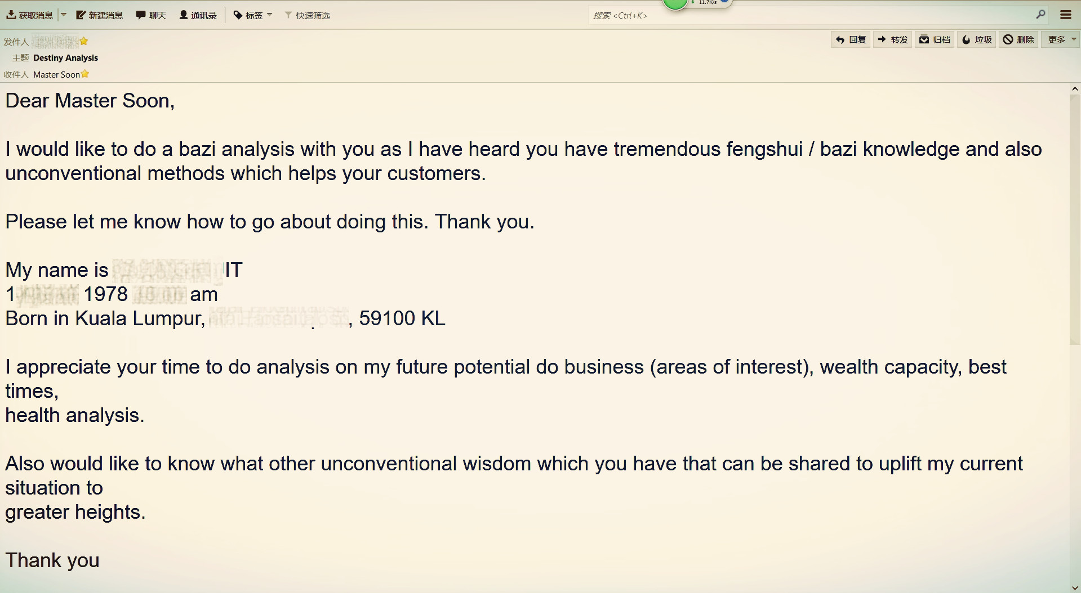Screen dimensions: 1081x593
Task: Click the magnifier search icon
Action: 1040,15
